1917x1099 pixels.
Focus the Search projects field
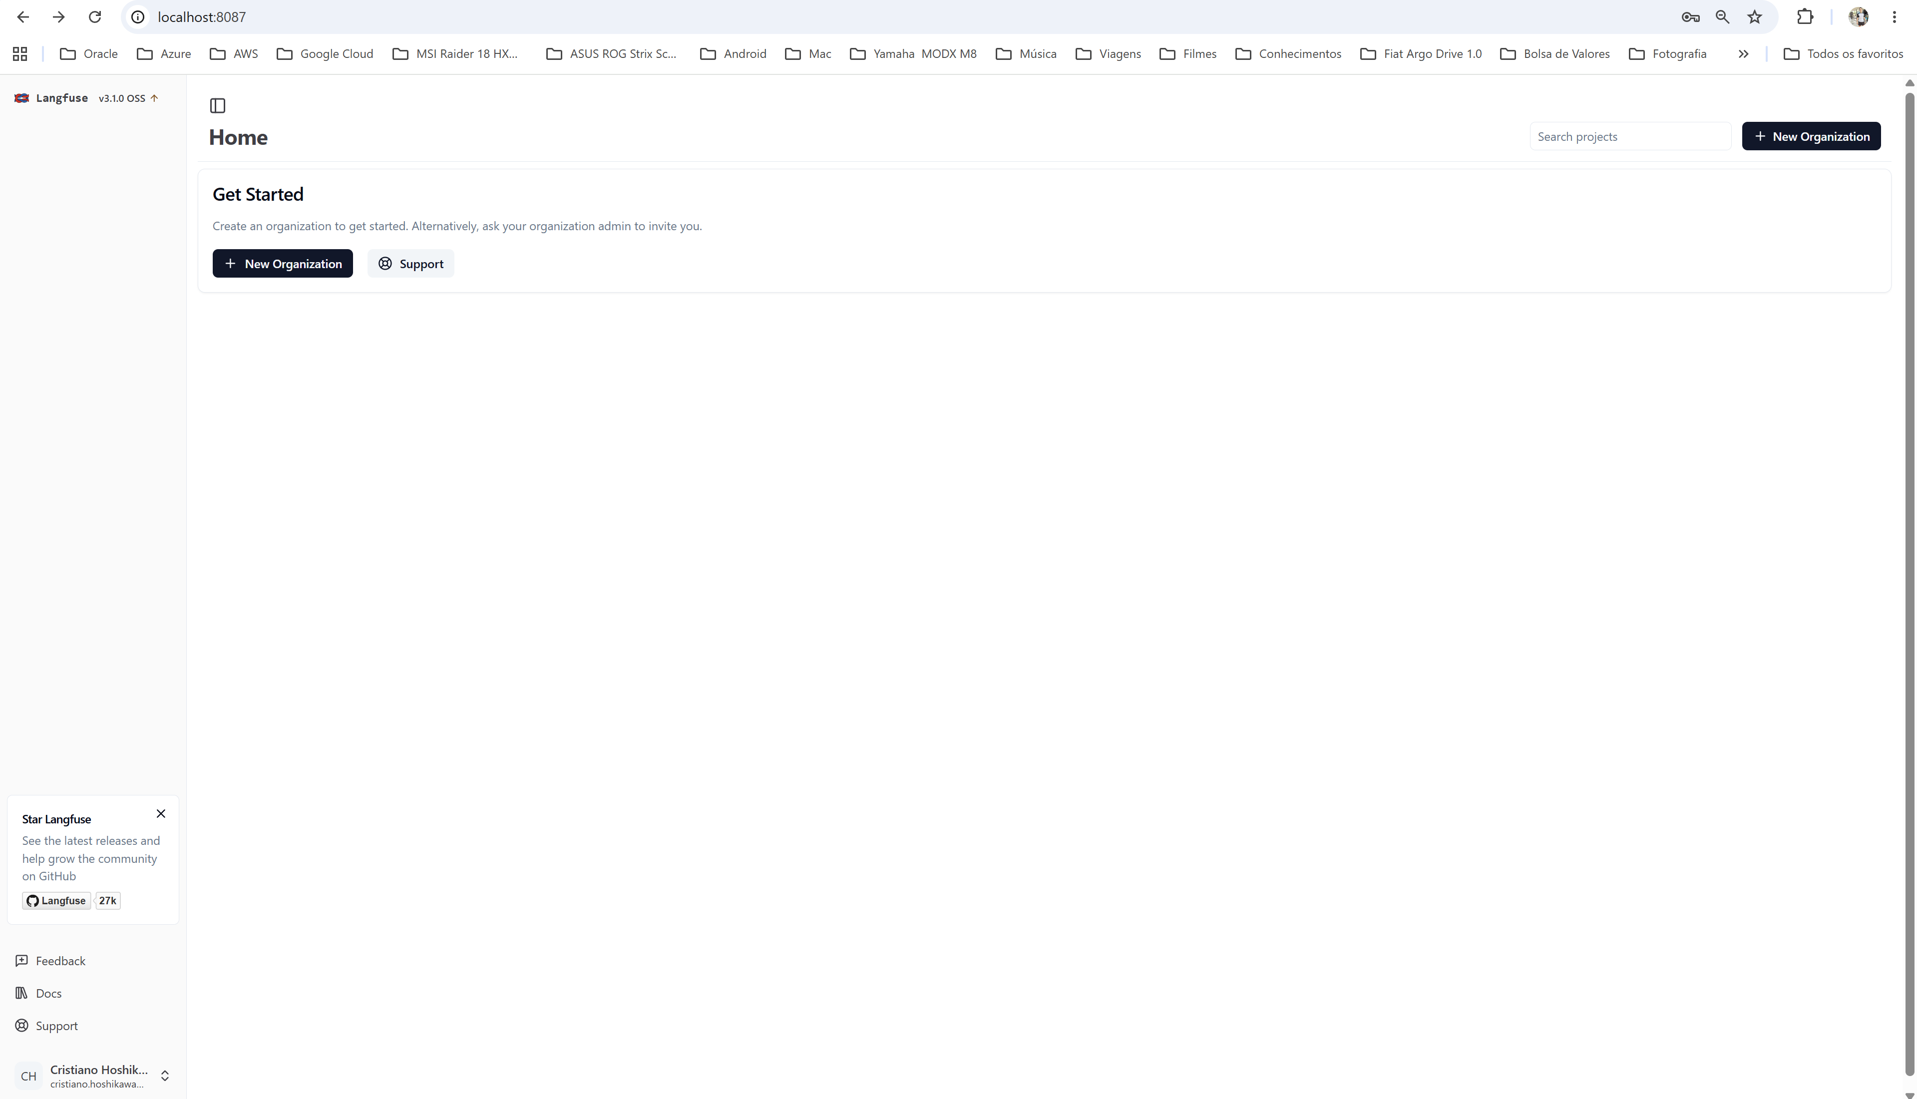(1630, 136)
